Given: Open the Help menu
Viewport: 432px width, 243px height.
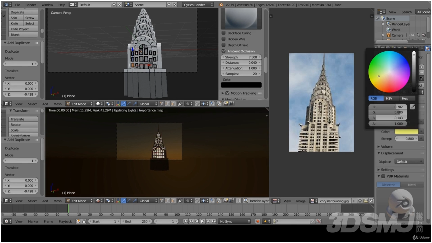Looking at the screenshot, I should point(62,5).
